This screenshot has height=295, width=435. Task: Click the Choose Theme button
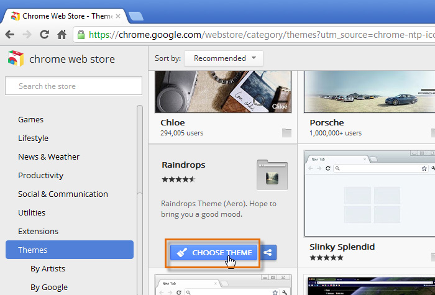pyautogui.click(x=214, y=253)
